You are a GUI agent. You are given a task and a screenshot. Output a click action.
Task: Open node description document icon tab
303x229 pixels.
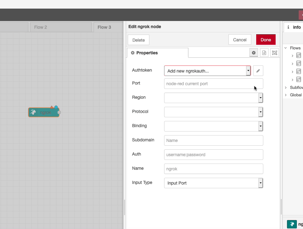coord(264,53)
